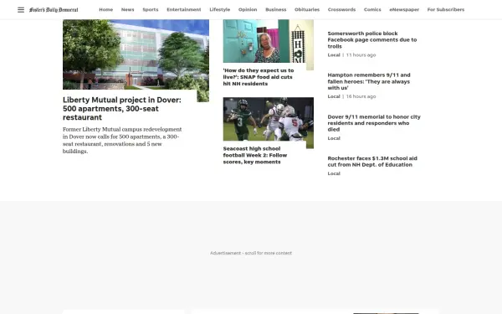
Task: Open the Opinion section
Action: pos(248,9)
